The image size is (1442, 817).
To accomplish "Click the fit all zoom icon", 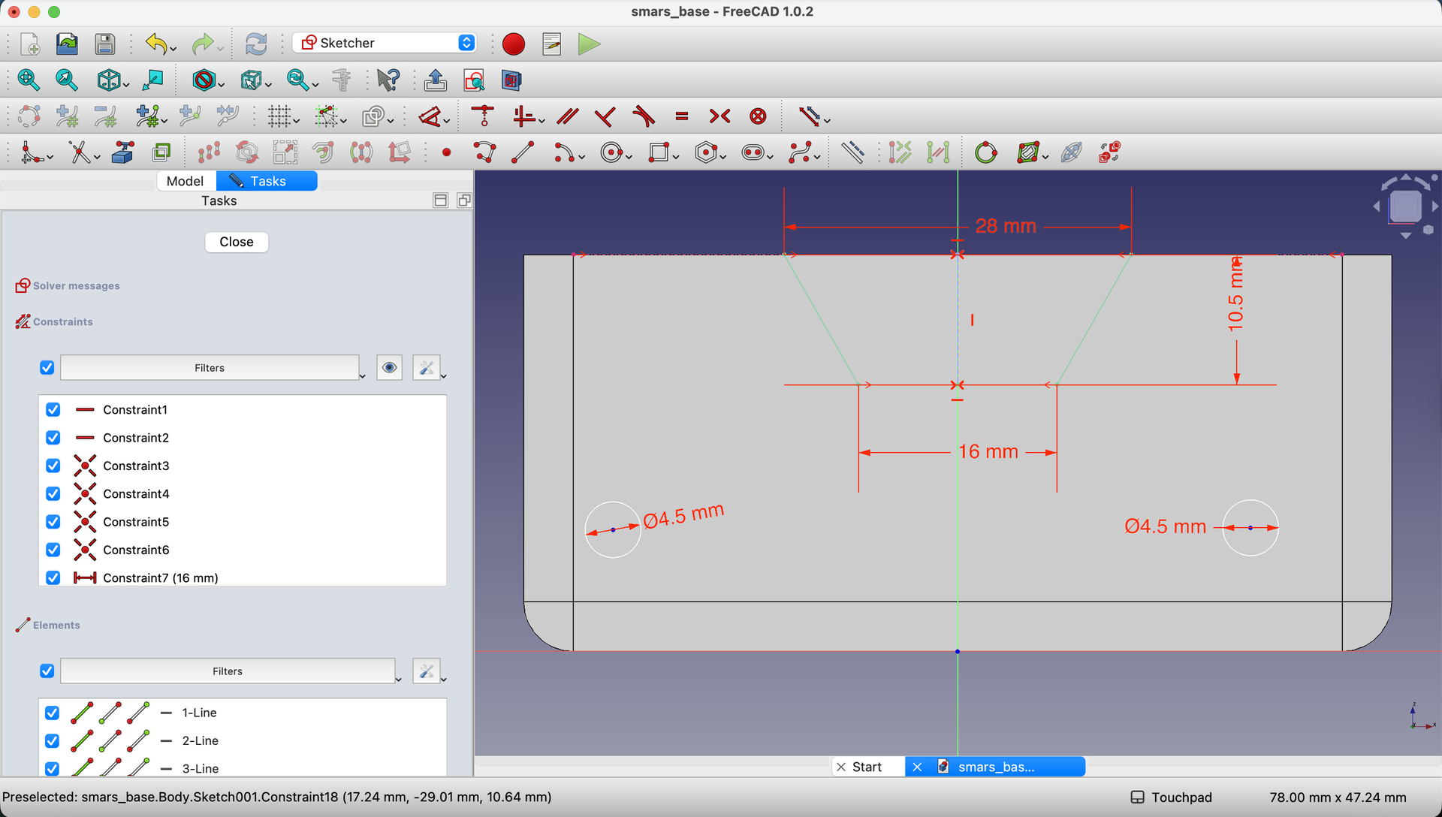I will pos(29,80).
